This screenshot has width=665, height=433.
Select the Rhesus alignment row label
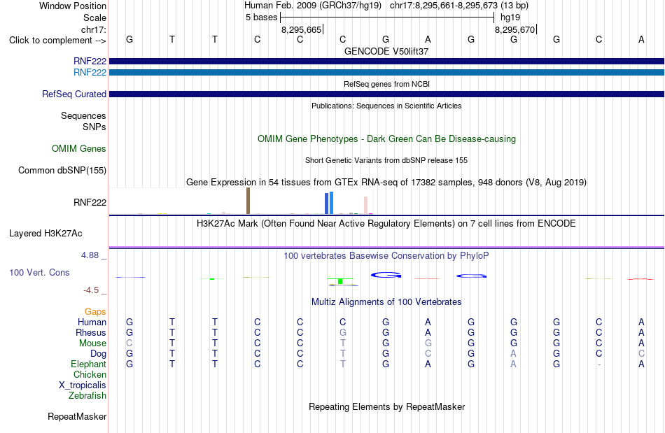pyautogui.click(x=91, y=332)
